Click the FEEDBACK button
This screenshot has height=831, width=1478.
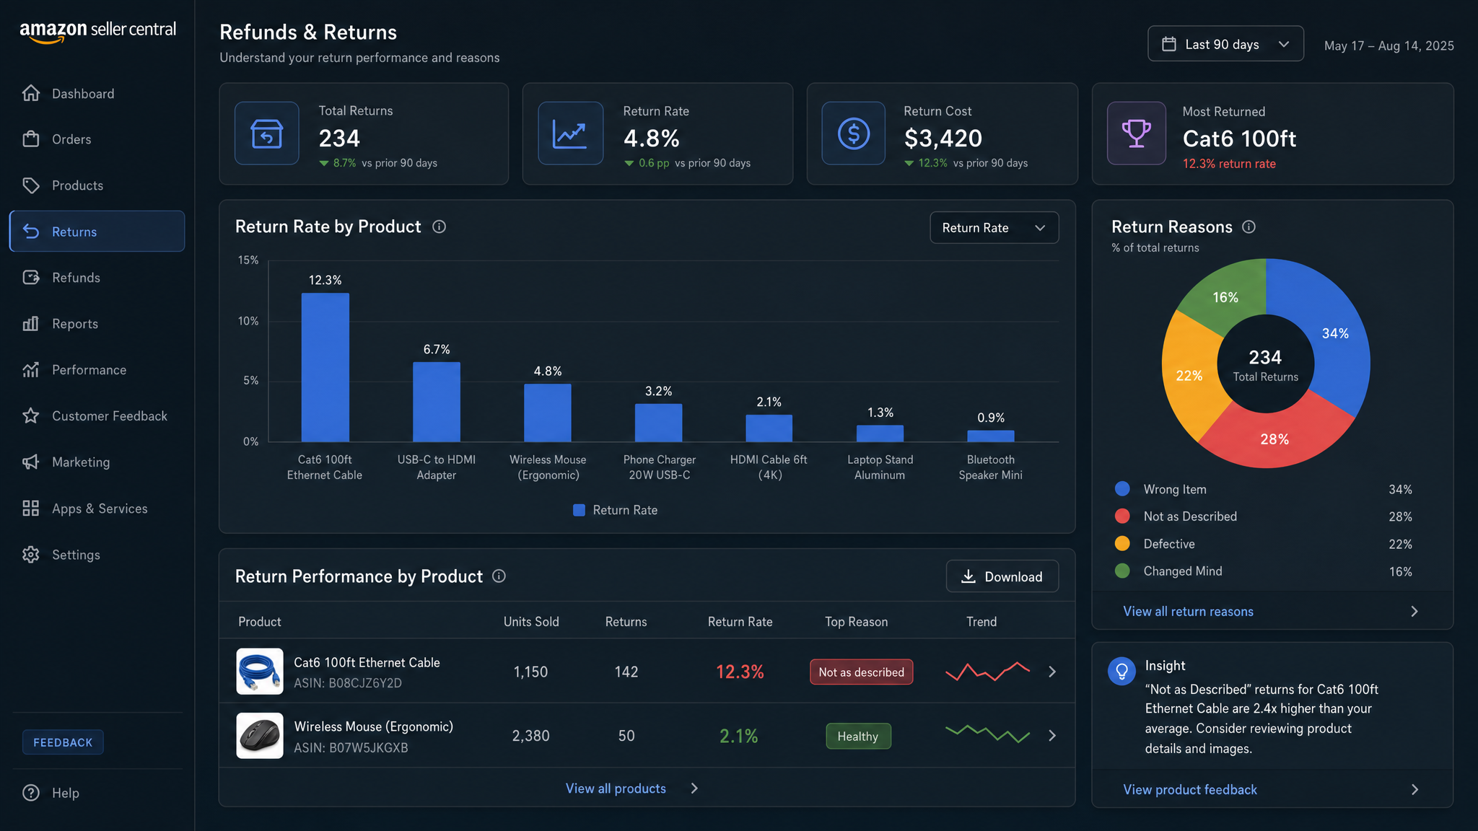[x=63, y=742]
